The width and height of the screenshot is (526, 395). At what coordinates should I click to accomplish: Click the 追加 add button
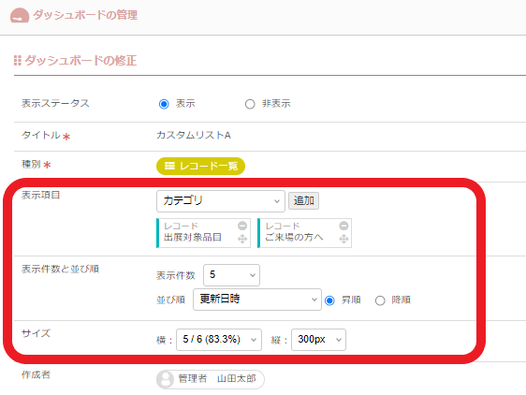point(303,200)
